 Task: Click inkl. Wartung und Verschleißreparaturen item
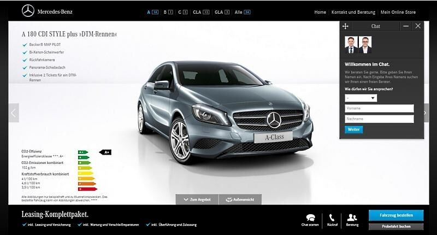click(x=108, y=225)
